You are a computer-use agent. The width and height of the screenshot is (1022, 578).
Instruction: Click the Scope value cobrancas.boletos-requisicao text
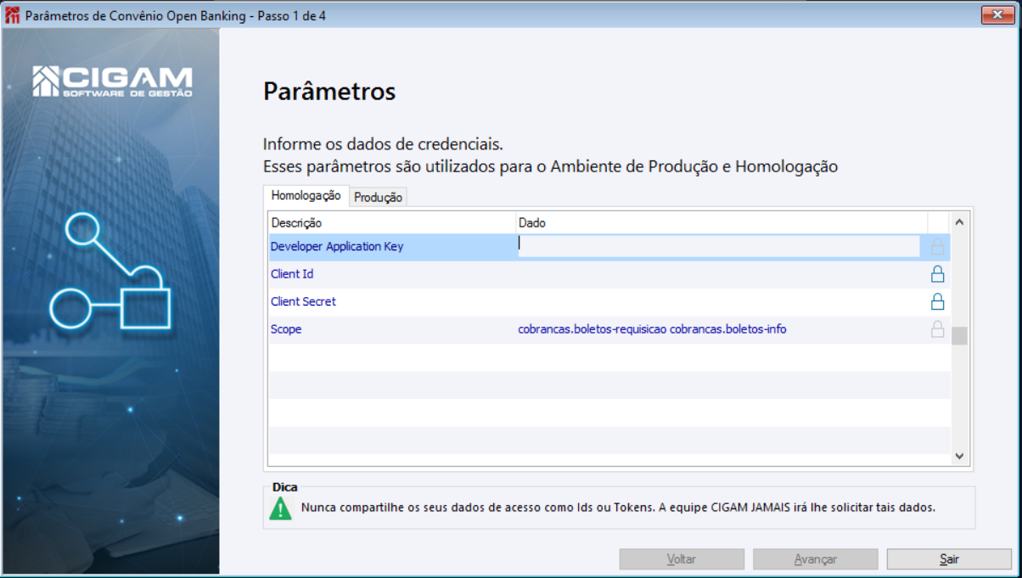click(652, 329)
